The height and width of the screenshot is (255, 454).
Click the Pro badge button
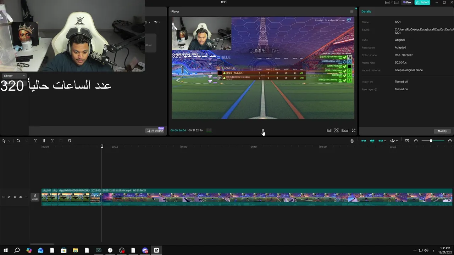pyautogui.click(x=407, y=2)
